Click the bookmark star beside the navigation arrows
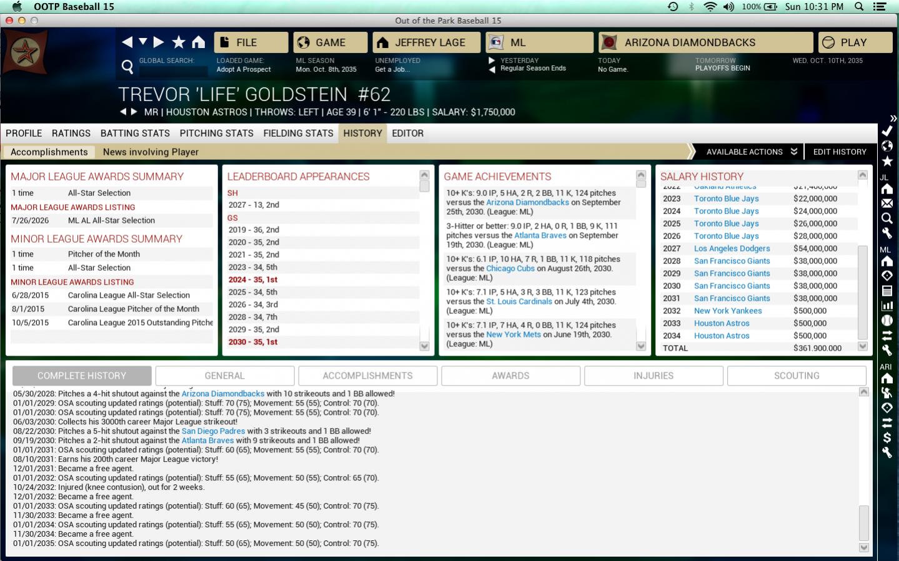The image size is (899, 561). tap(179, 42)
